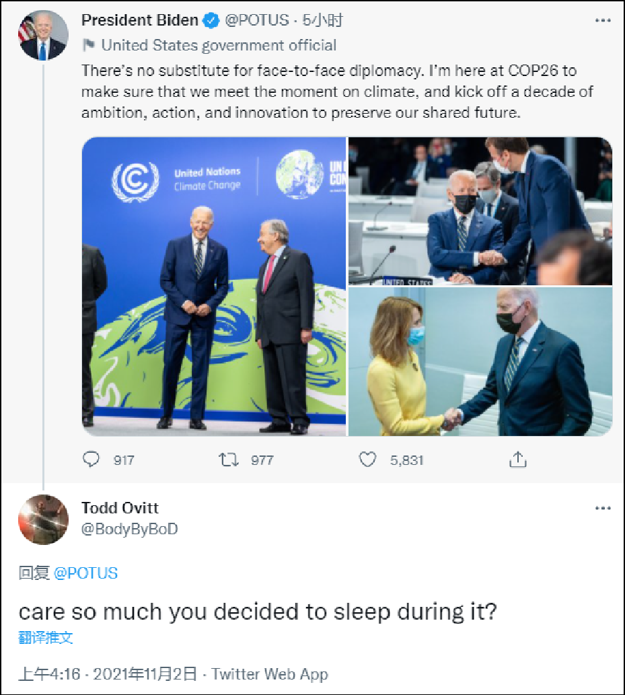This screenshot has width=625, height=695.
Task: Open Todd Ovitt's profile avatar
Action: click(x=43, y=519)
